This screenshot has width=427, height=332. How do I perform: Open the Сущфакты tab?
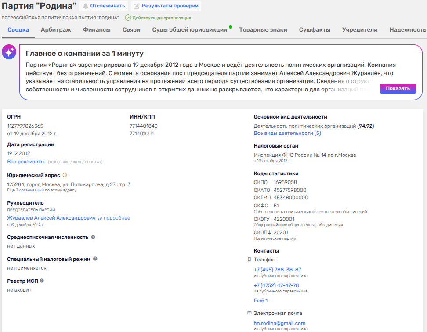tap(315, 30)
